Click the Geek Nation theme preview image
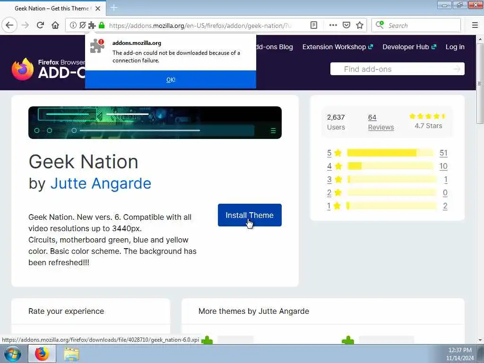 [155, 122]
